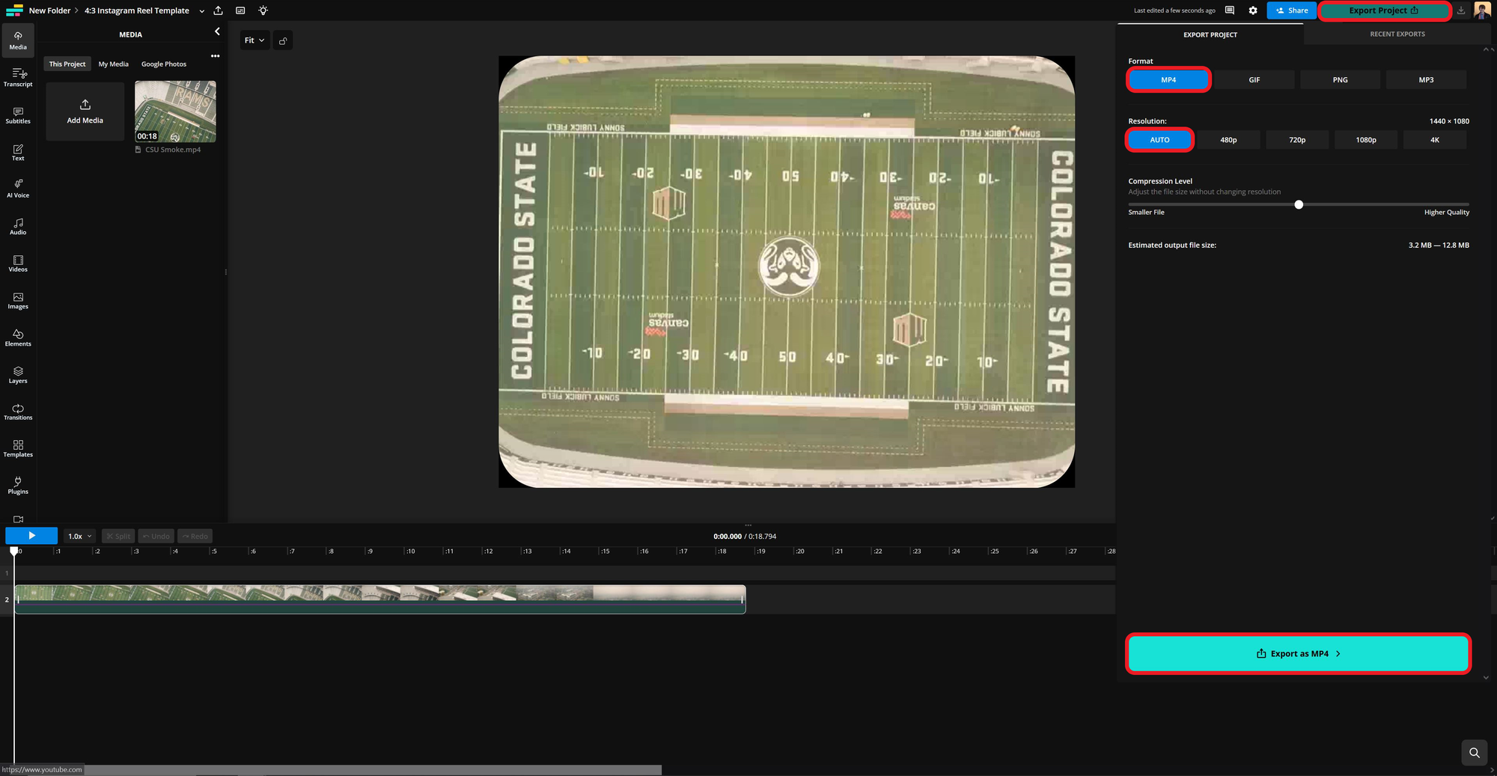Open the settings gear

(1253, 10)
